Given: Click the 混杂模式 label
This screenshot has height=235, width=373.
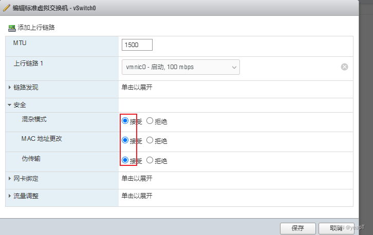Looking at the screenshot, I should (34, 119).
